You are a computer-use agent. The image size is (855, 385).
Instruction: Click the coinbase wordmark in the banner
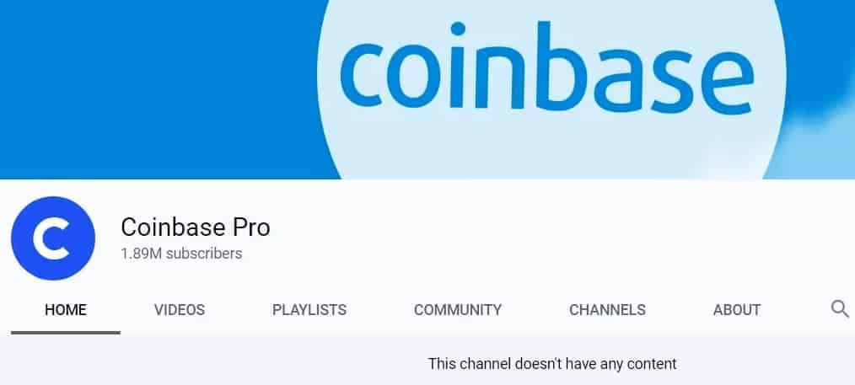(547, 67)
